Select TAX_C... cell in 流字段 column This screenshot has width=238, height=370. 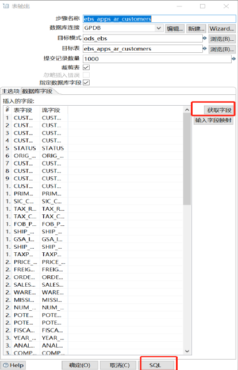pos(53,217)
